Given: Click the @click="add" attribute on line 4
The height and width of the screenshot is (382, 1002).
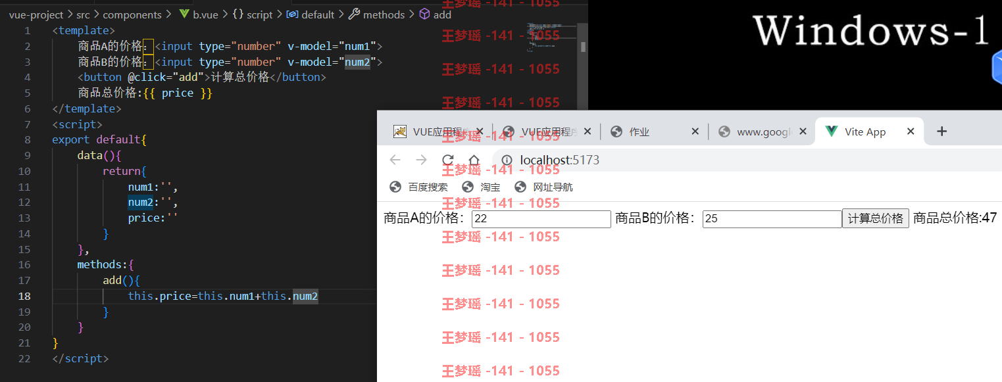Looking at the screenshot, I should tap(165, 77).
